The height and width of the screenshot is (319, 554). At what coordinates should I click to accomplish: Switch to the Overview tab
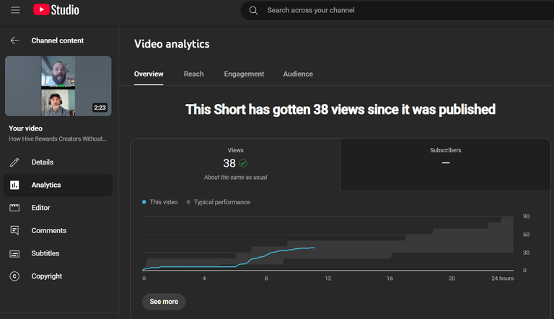149,74
